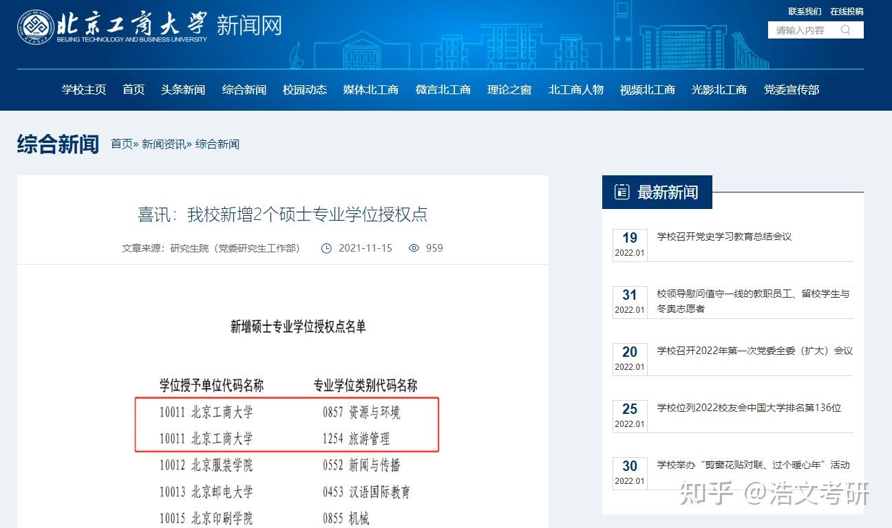Click the search magnifier icon
Image resolution: width=892 pixels, height=528 pixels.
point(846,30)
